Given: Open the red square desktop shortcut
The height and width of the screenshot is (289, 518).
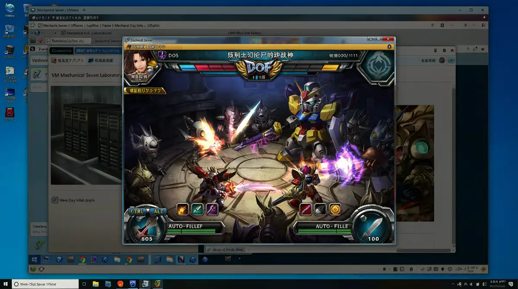Looking at the screenshot, I should (9, 113).
